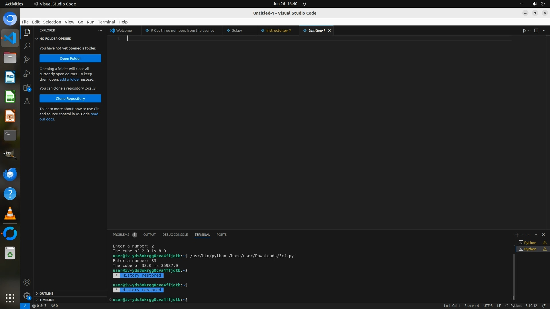The width and height of the screenshot is (550, 309).
Task: Click the terminal scrollbar
Action: click(514, 275)
